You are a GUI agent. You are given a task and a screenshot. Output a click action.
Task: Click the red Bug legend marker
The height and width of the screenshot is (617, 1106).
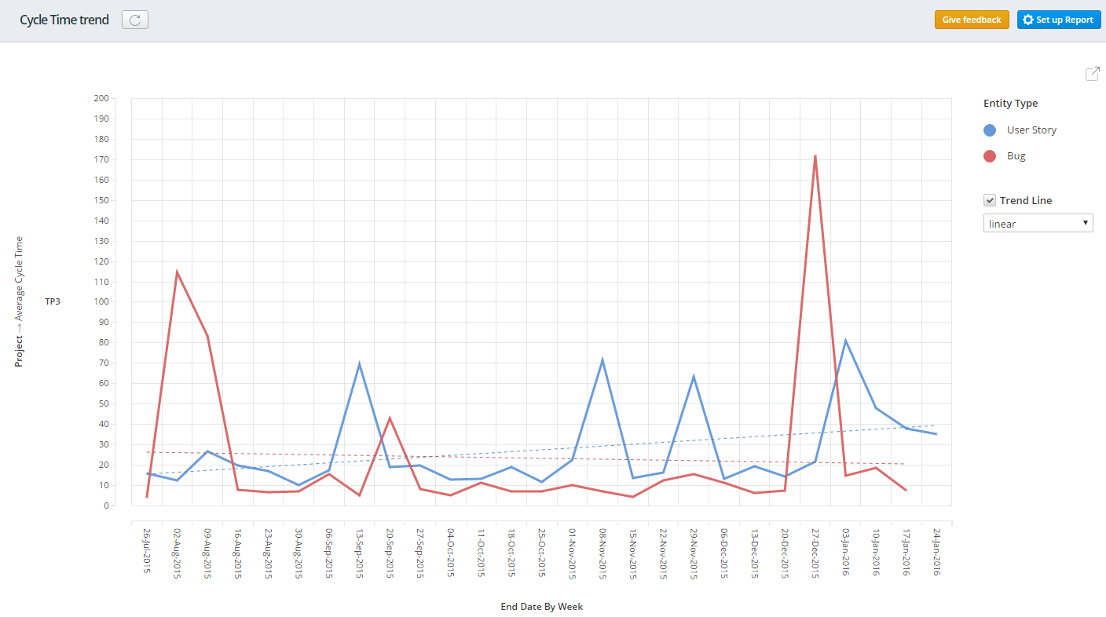coord(990,155)
